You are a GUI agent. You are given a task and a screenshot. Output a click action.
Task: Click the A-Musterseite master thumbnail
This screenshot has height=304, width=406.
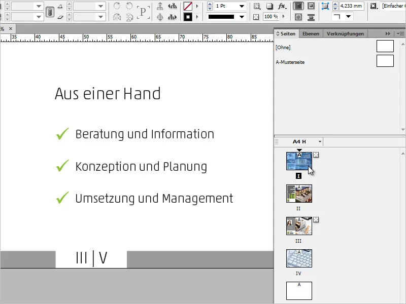(x=385, y=61)
